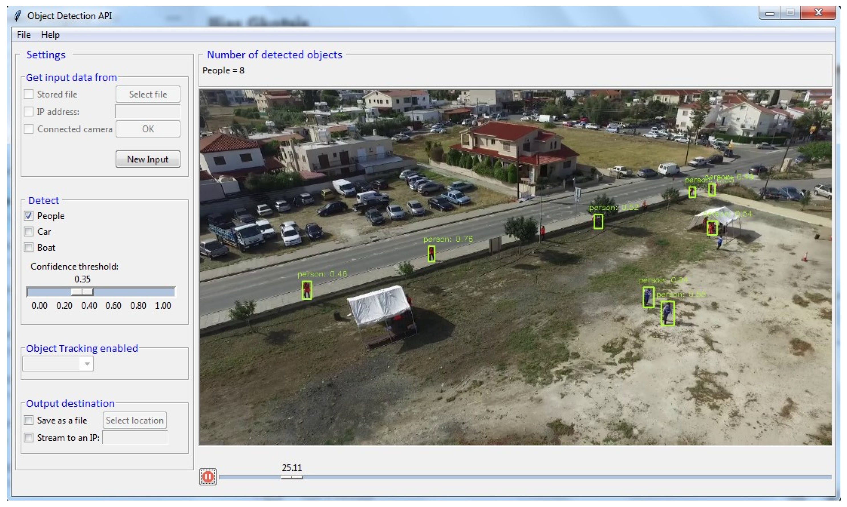The height and width of the screenshot is (507, 847).
Task: Maximize the application window
Action: coord(790,13)
